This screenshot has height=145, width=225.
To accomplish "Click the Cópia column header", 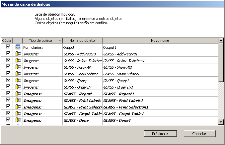I will (6, 40).
